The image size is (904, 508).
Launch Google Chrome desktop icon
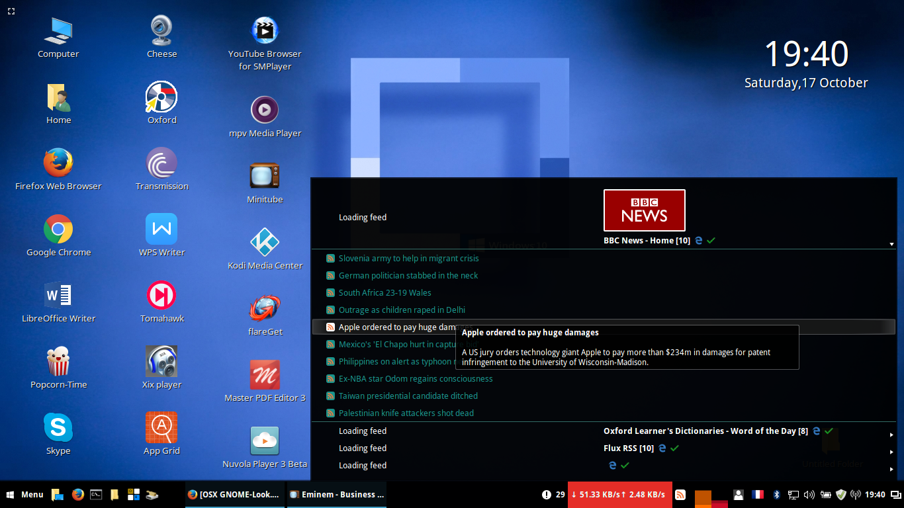58,236
